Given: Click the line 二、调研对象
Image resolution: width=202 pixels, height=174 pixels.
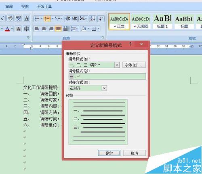Looking at the screenshot, I should point(41,100).
